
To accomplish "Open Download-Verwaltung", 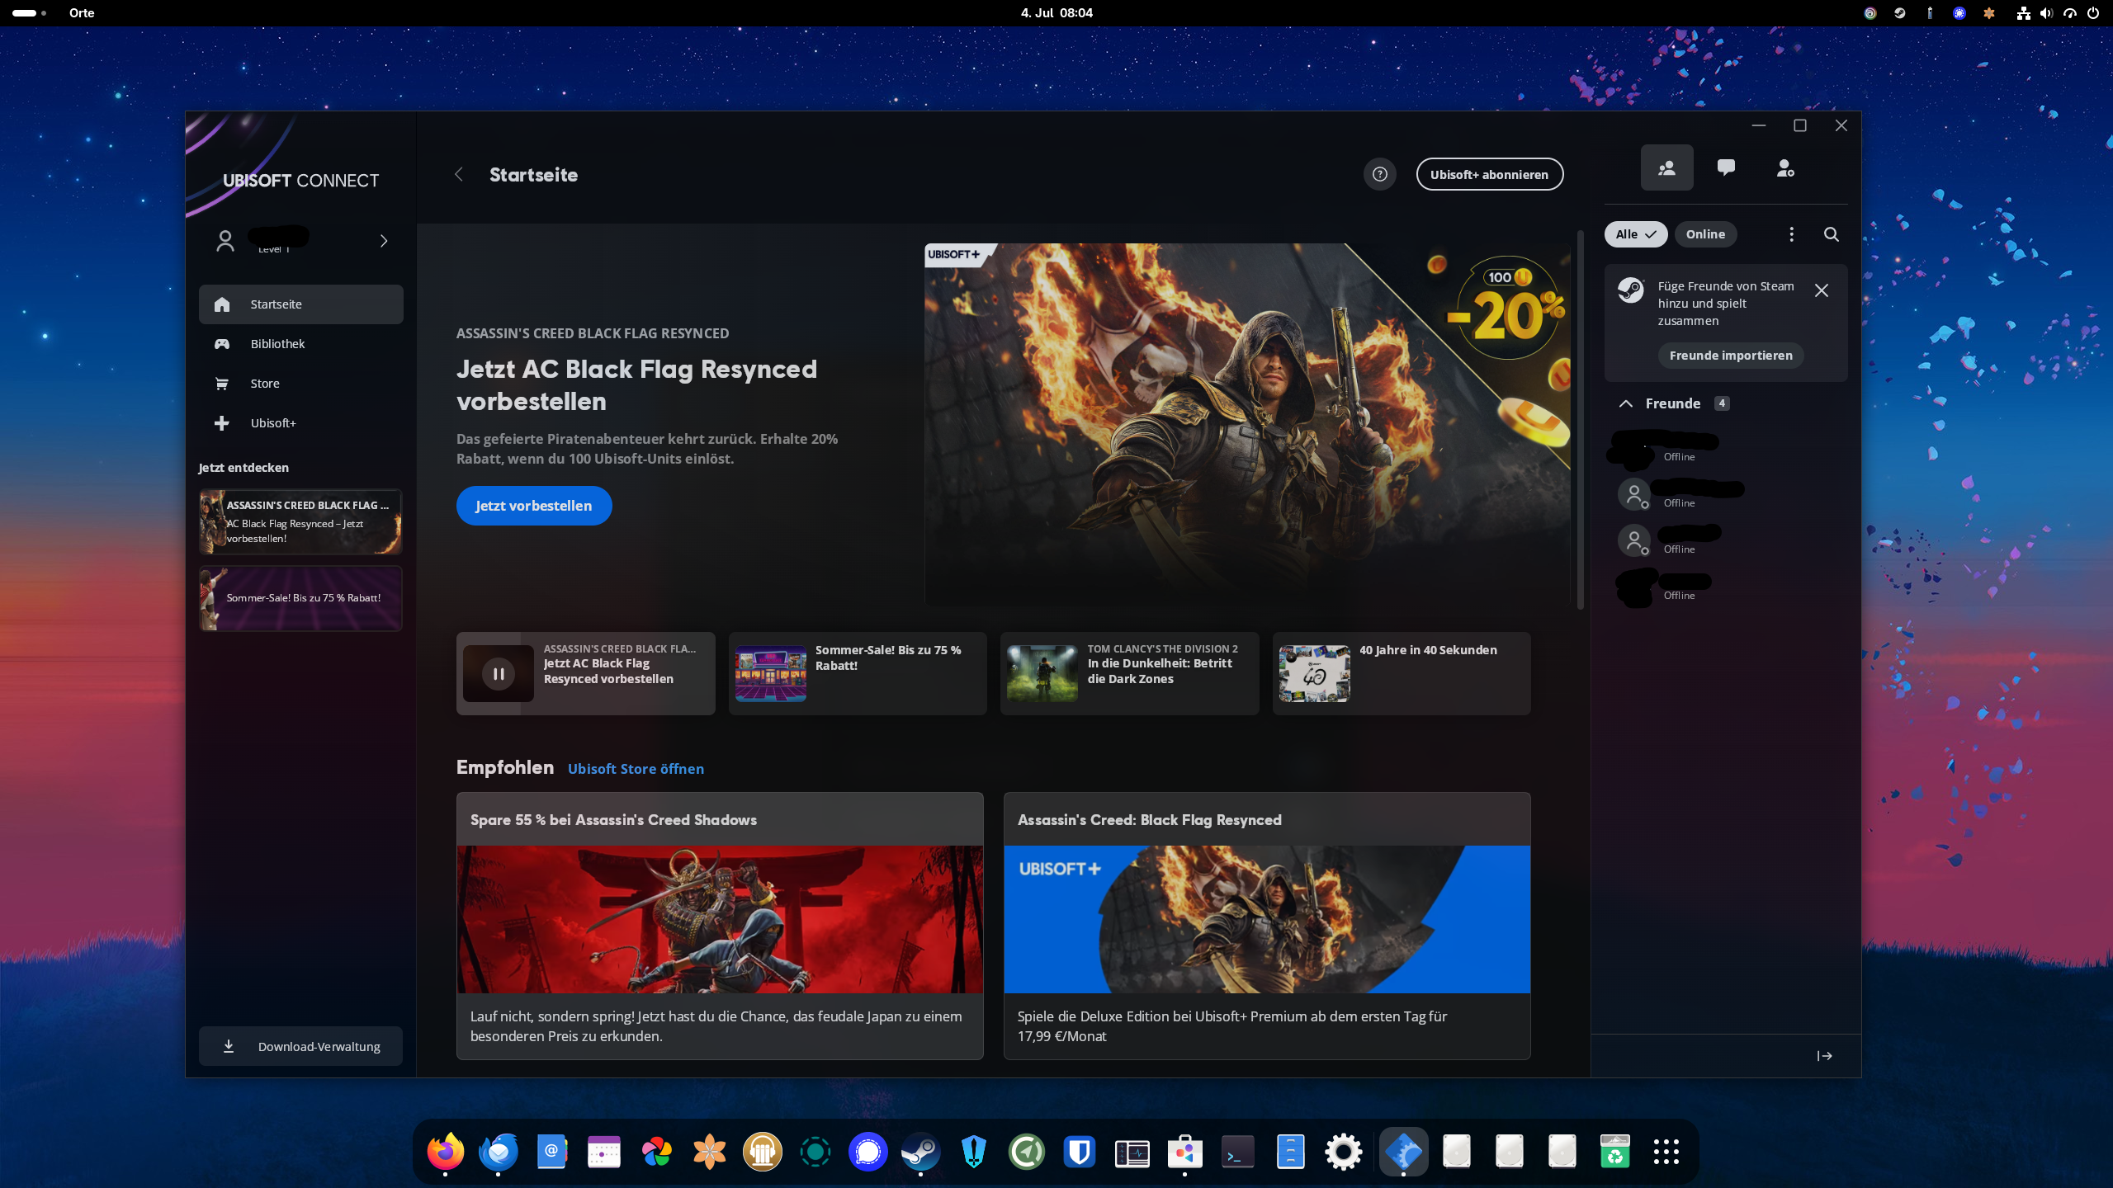I will tap(300, 1046).
